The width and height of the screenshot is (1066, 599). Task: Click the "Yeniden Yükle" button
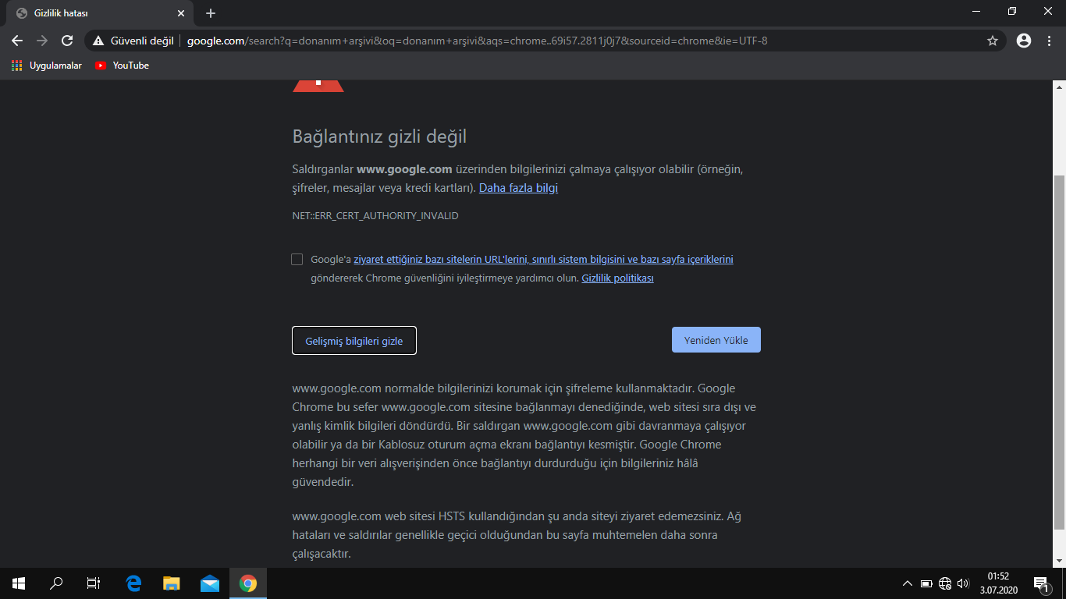coord(716,340)
